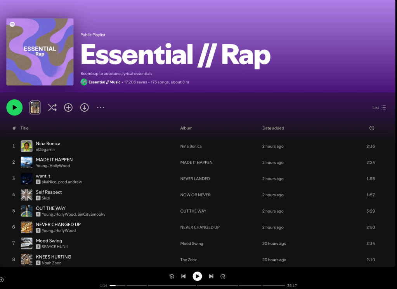Sort by the Album column header
The height and width of the screenshot is (289, 397).
click(186, 128)
